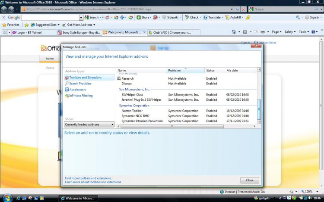The width and height of the screenshot is (324, 202).
Task: Click the Print icon in command bar
Action: click(263, 32)
